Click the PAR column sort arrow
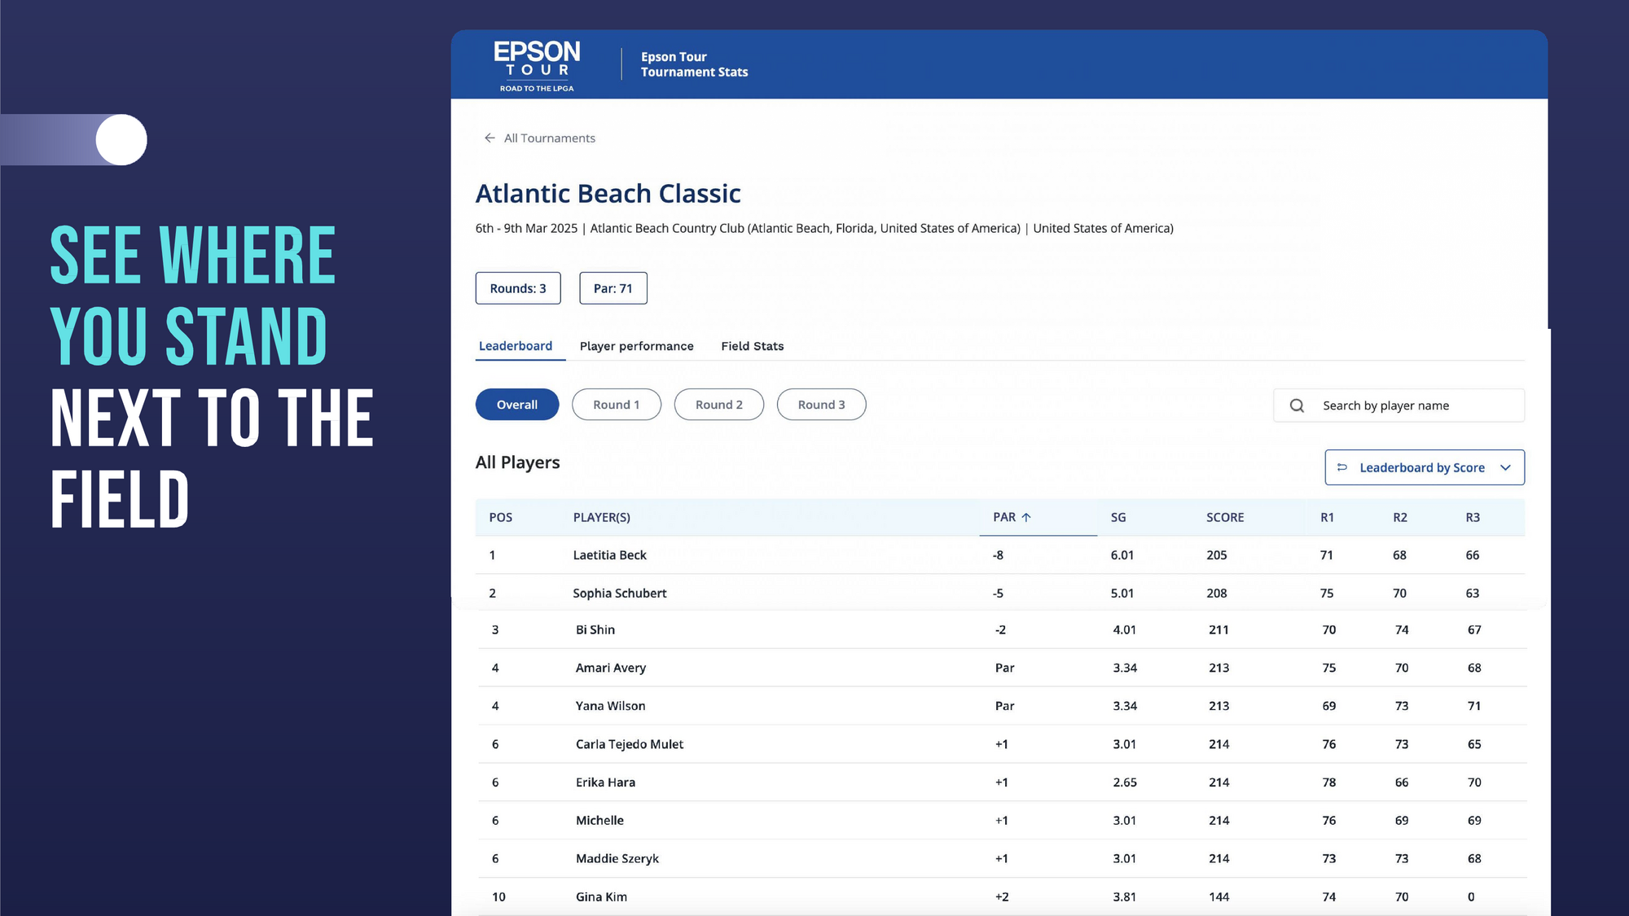The height and width of the screenshot is (916, 1629). (x=1026, y=517)
